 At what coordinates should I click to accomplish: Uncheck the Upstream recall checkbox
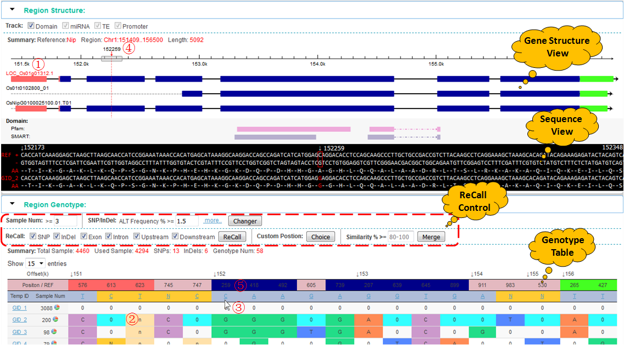(x=137, y=236)
